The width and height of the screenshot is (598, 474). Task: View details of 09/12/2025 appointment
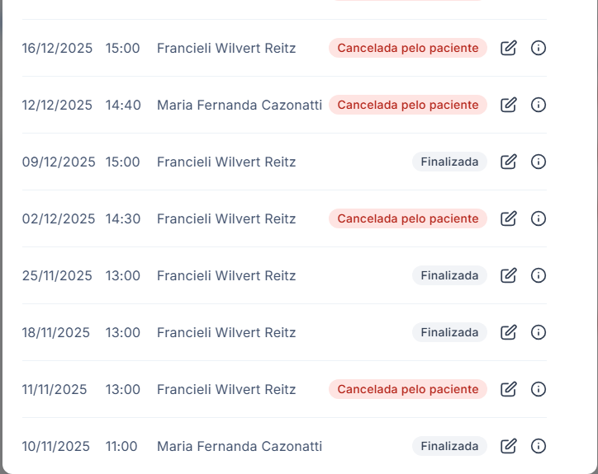(x=539, y=162)
